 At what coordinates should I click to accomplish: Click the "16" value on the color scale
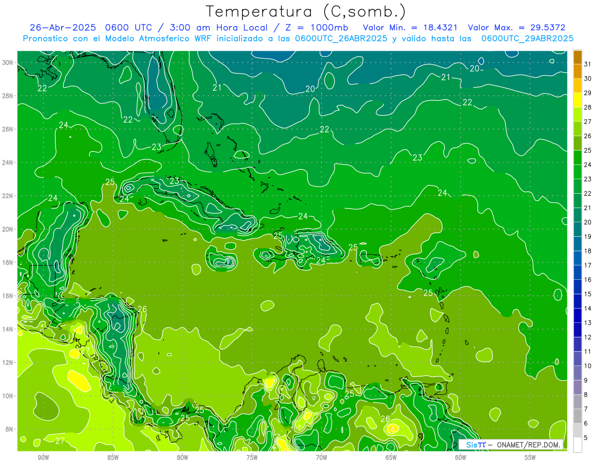coord(588,280)
